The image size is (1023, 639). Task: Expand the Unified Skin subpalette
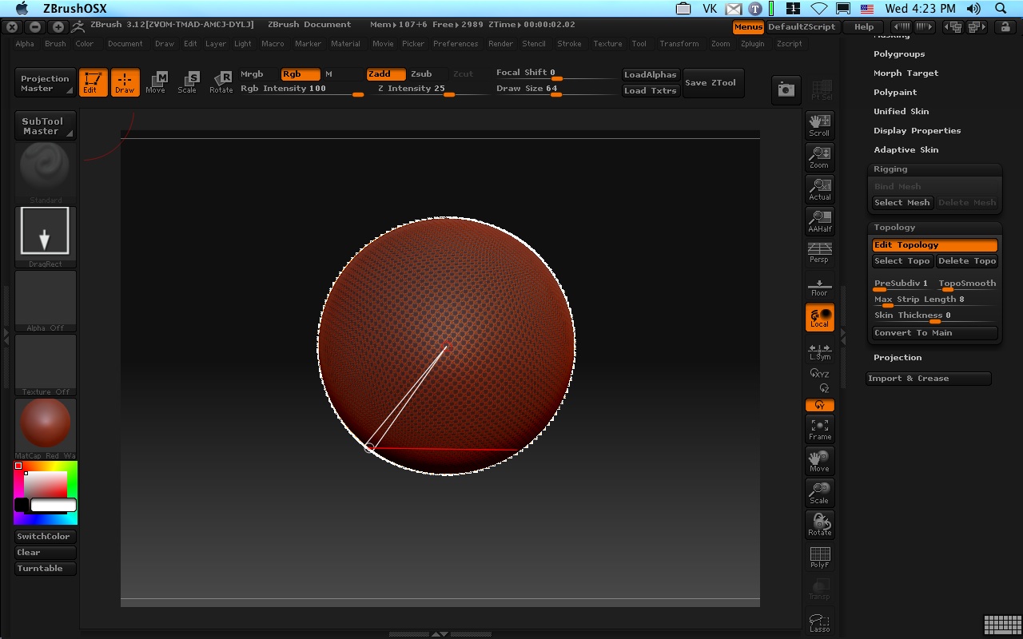(901, 112)
